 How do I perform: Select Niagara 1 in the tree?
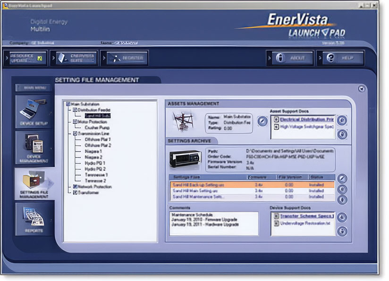coord(93,151)
